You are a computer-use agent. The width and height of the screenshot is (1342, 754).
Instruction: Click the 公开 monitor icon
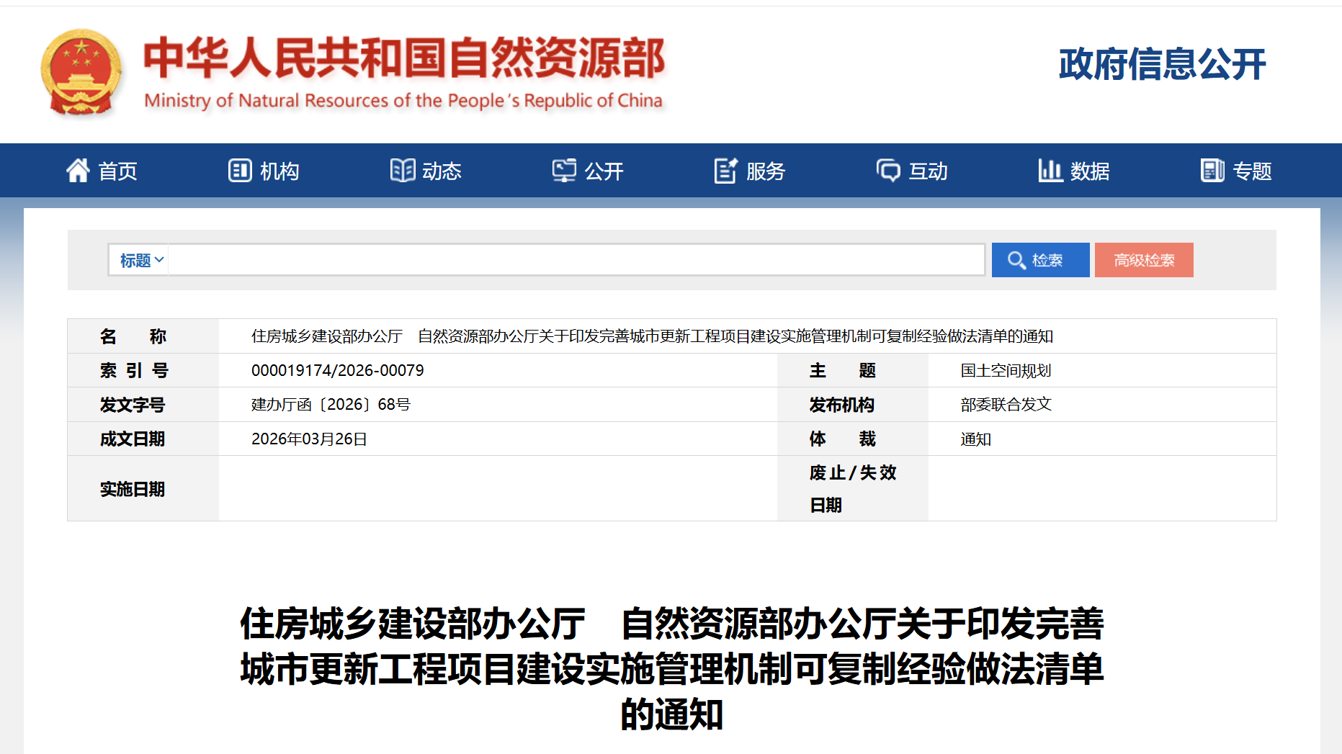(564, 171)
